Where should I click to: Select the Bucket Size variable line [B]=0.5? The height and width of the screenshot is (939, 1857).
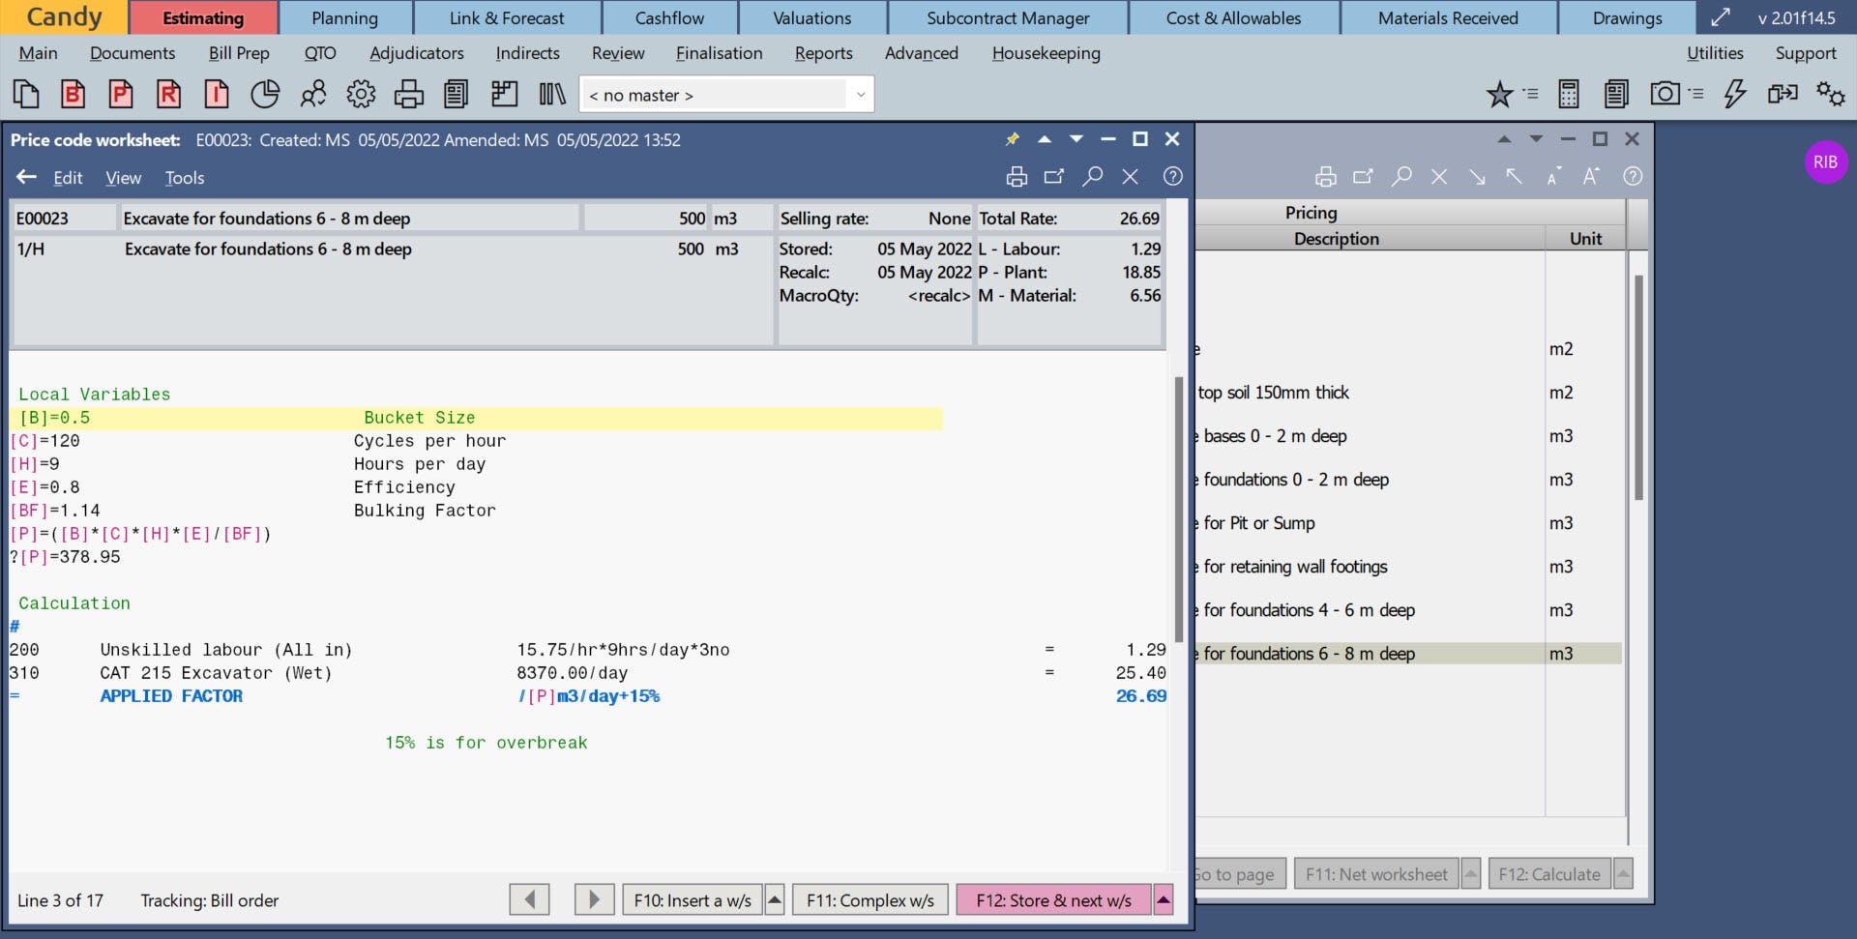476,418
